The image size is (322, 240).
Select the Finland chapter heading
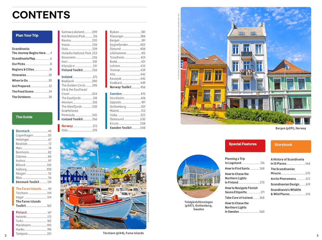click(x=21, y=212)
